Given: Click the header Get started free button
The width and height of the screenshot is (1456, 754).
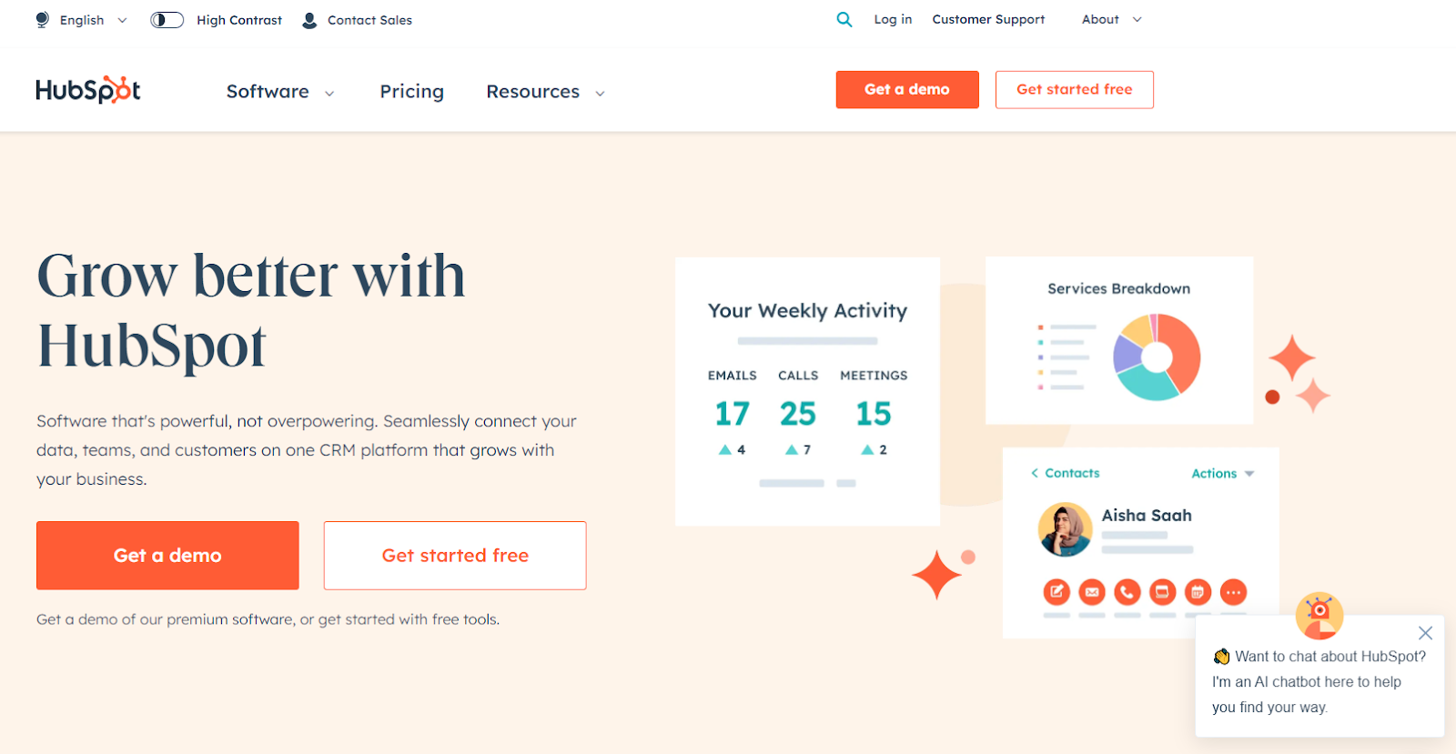Looking at the screenshot, I should point(1074,89).
